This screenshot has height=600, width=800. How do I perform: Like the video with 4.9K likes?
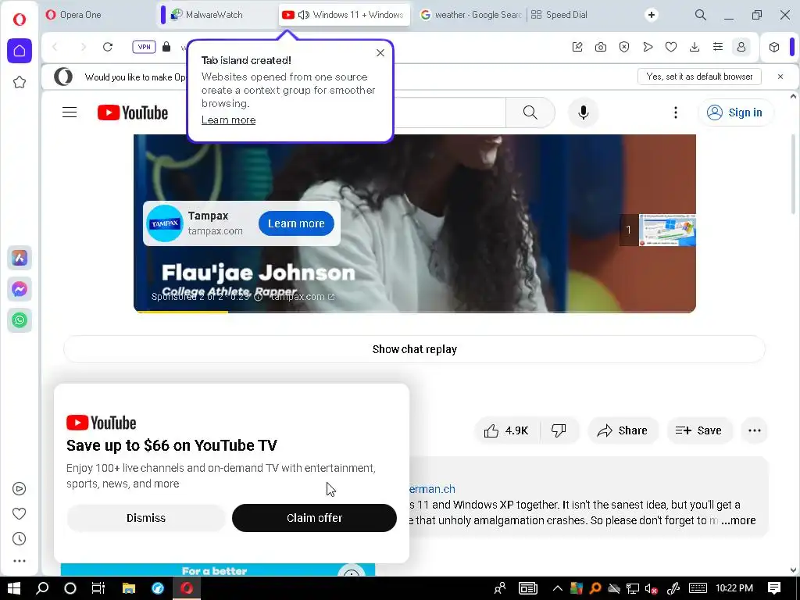[506, 430]
